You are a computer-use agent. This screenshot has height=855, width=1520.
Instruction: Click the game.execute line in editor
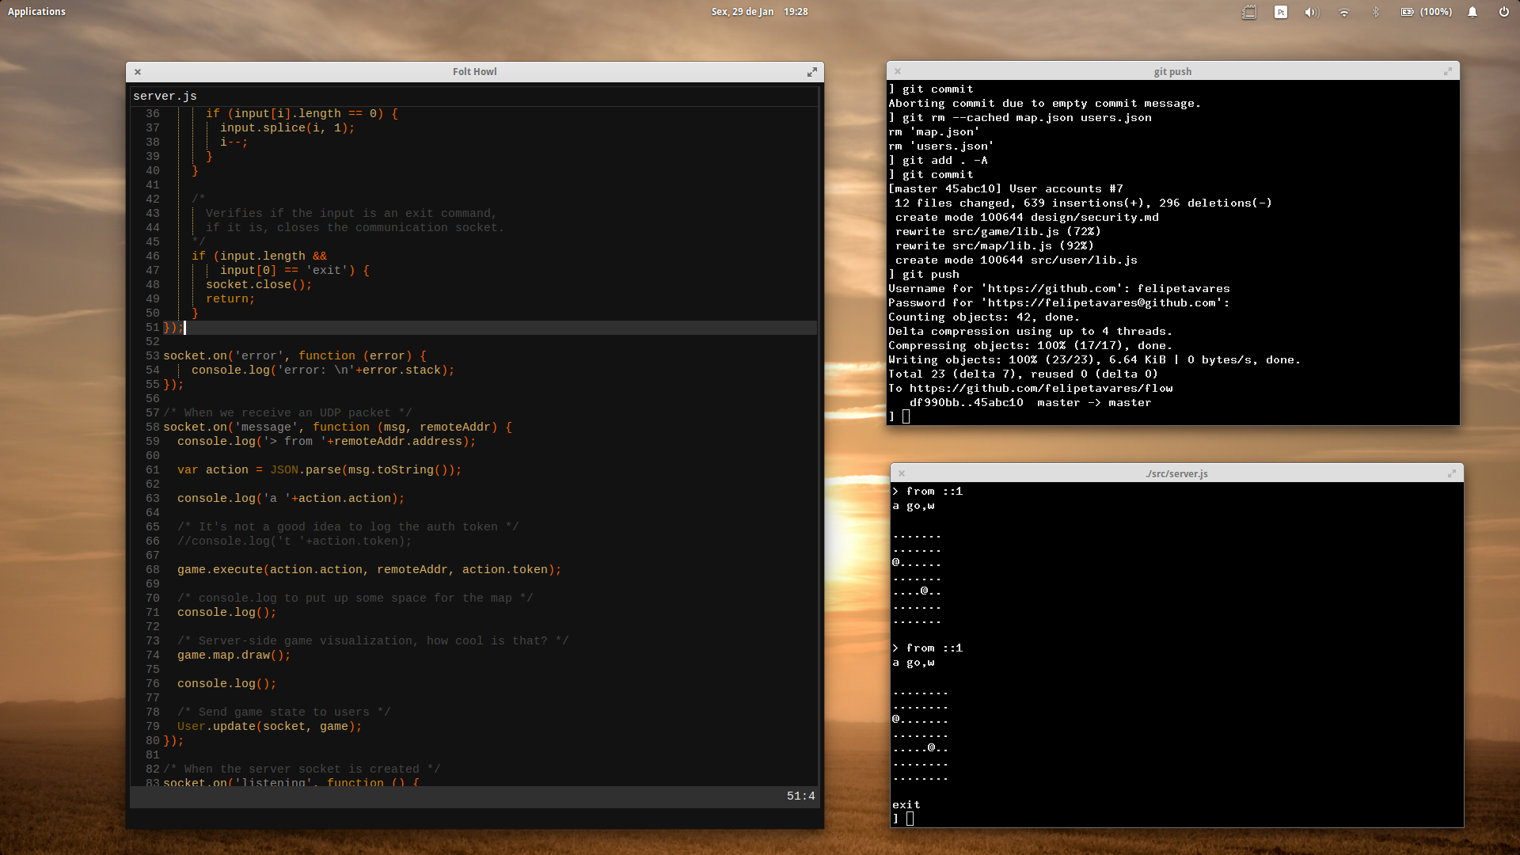click(369, 570)
